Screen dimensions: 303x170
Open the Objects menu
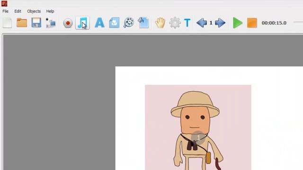coord(34,11)
